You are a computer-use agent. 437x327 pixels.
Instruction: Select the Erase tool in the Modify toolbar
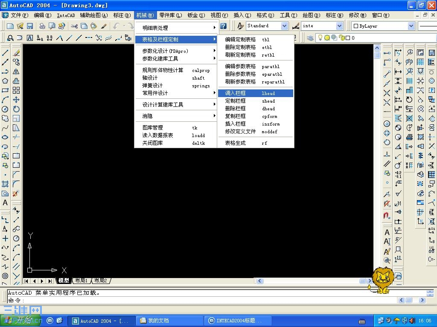click(x=16, y=52)
